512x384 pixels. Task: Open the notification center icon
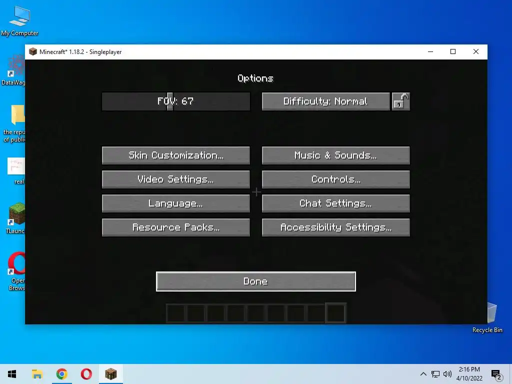pos(496,374)
